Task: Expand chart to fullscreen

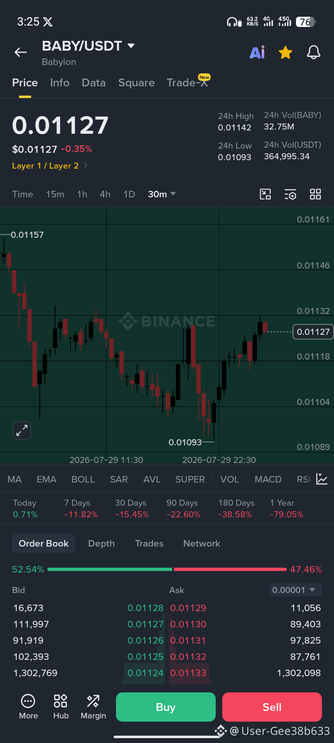Action: tap(22, 430)
